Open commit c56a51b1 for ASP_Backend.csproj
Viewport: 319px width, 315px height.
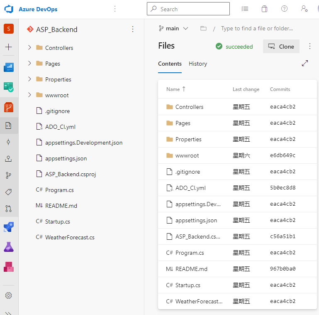point(282,236)
